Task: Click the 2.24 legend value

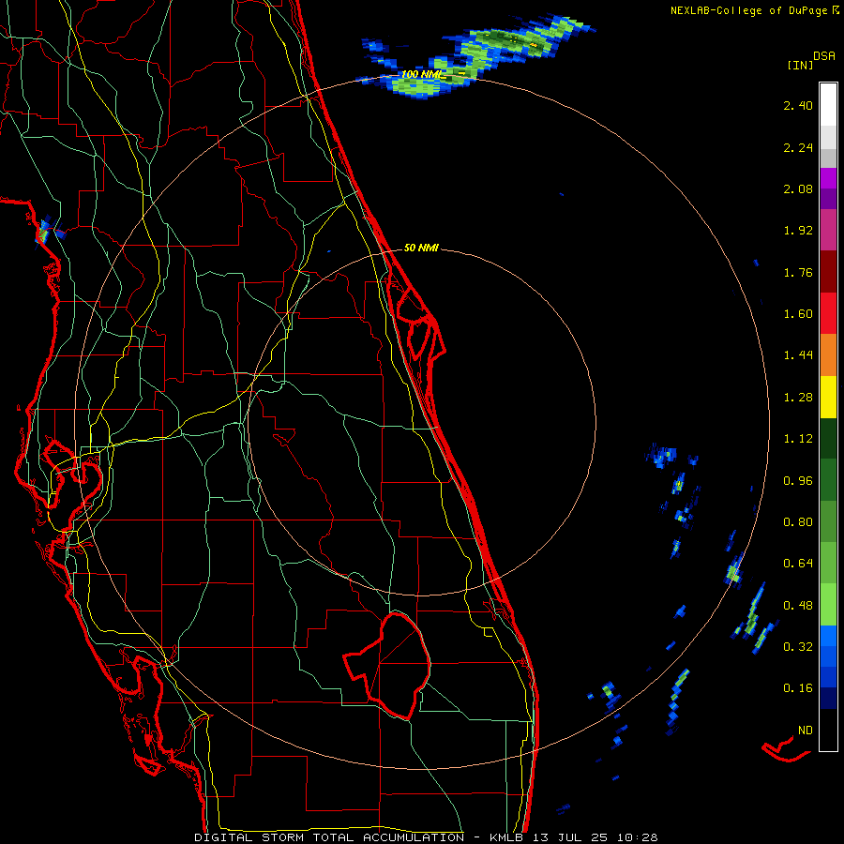Action: [798, 147]
